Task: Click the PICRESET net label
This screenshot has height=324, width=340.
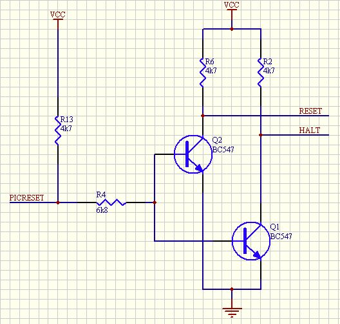Action: [x=26, y=197]
